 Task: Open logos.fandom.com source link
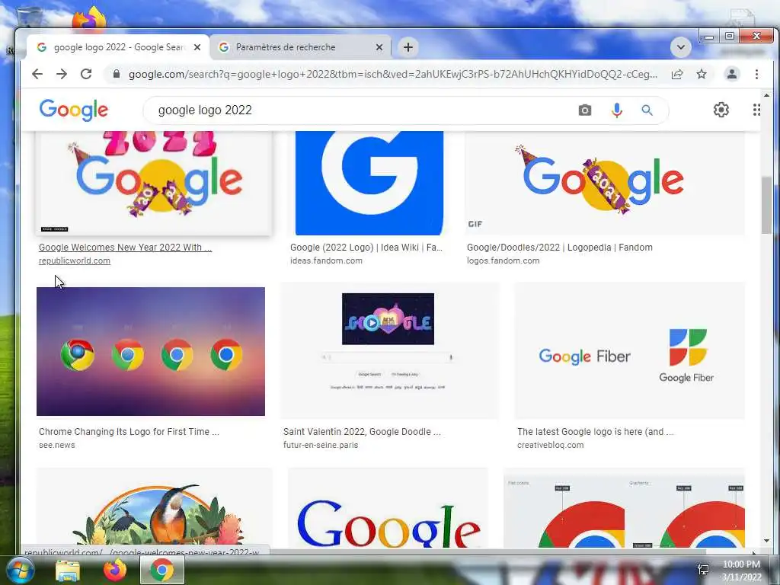[503, 261]
